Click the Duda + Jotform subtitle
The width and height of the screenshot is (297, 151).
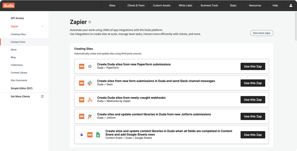(106, 117)
